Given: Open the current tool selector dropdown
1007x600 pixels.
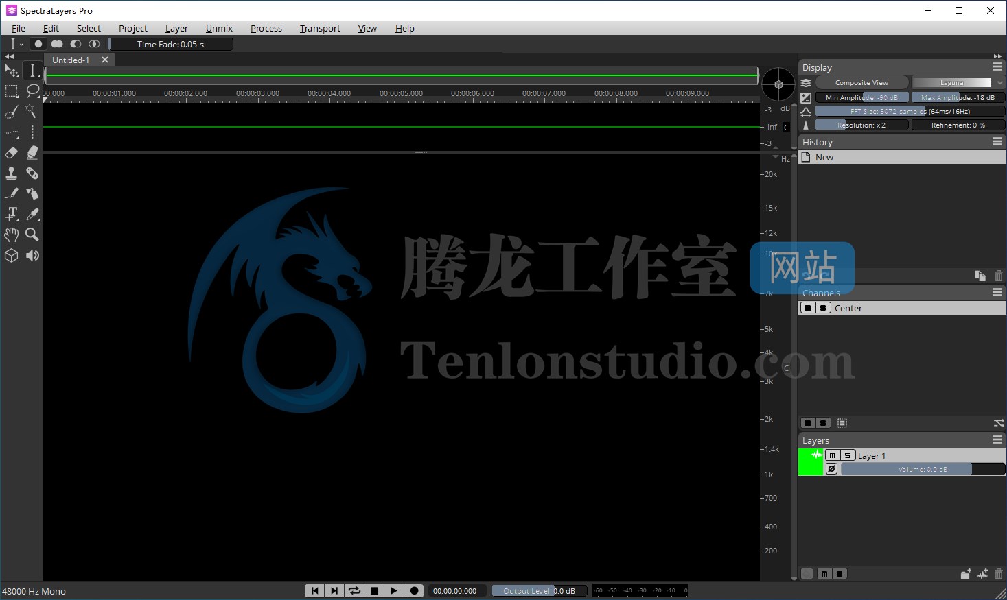Looking at the screenshot, I should pos(15,44).
